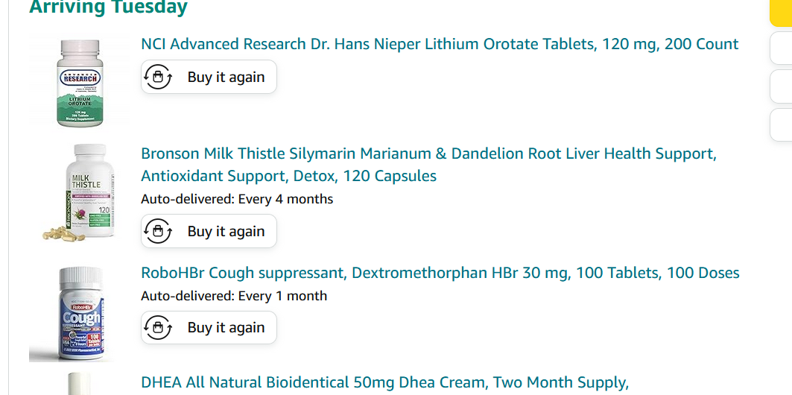
Task: Open NCI Advanced Research Lithium Orotate link
Action: tap(440, 44)
